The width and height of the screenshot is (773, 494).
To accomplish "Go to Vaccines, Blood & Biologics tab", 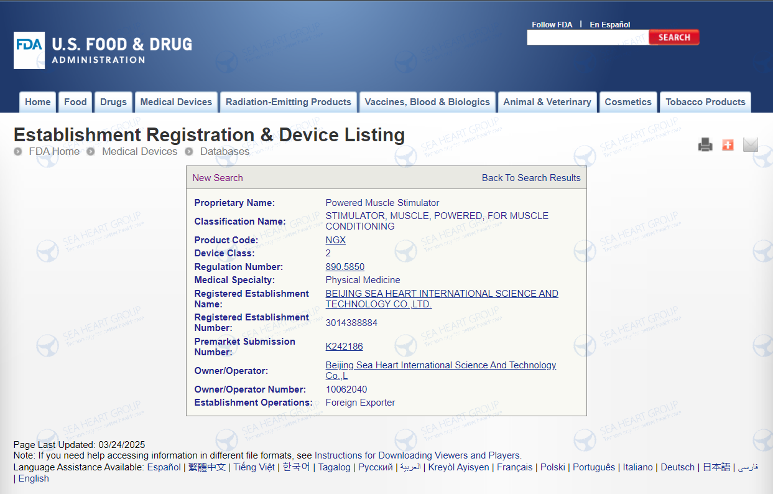I will click(x=427, y=102).
